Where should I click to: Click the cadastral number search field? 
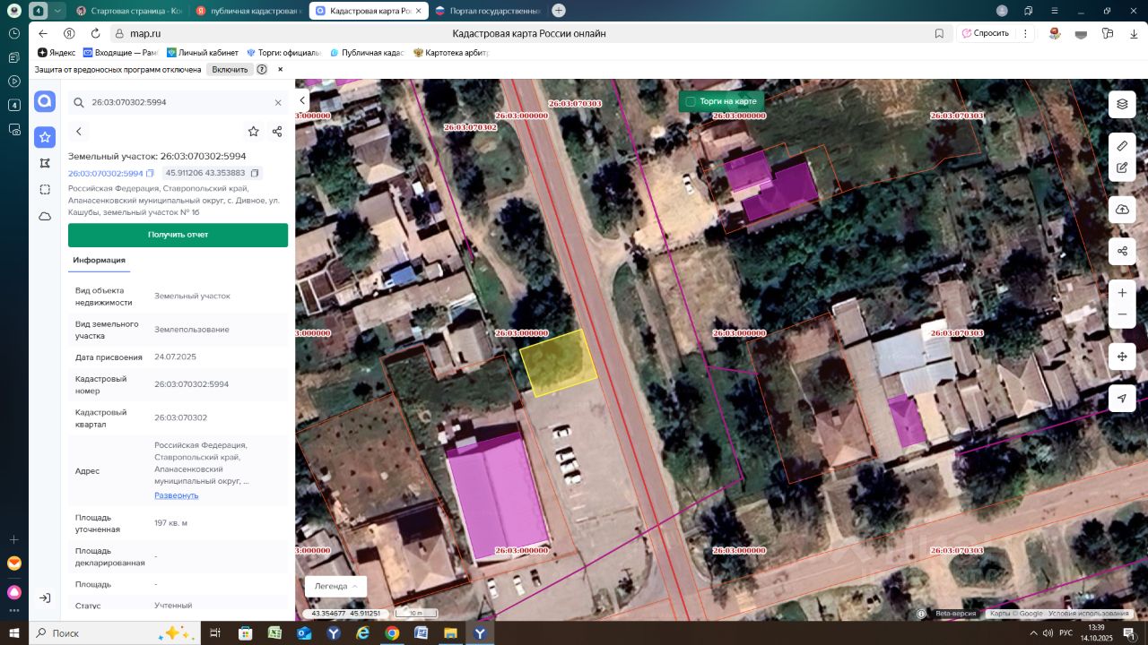178,103
